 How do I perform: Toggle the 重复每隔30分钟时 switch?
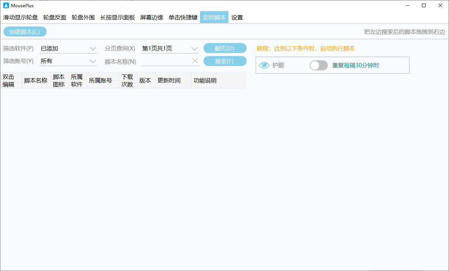click(x=319, y=66)
